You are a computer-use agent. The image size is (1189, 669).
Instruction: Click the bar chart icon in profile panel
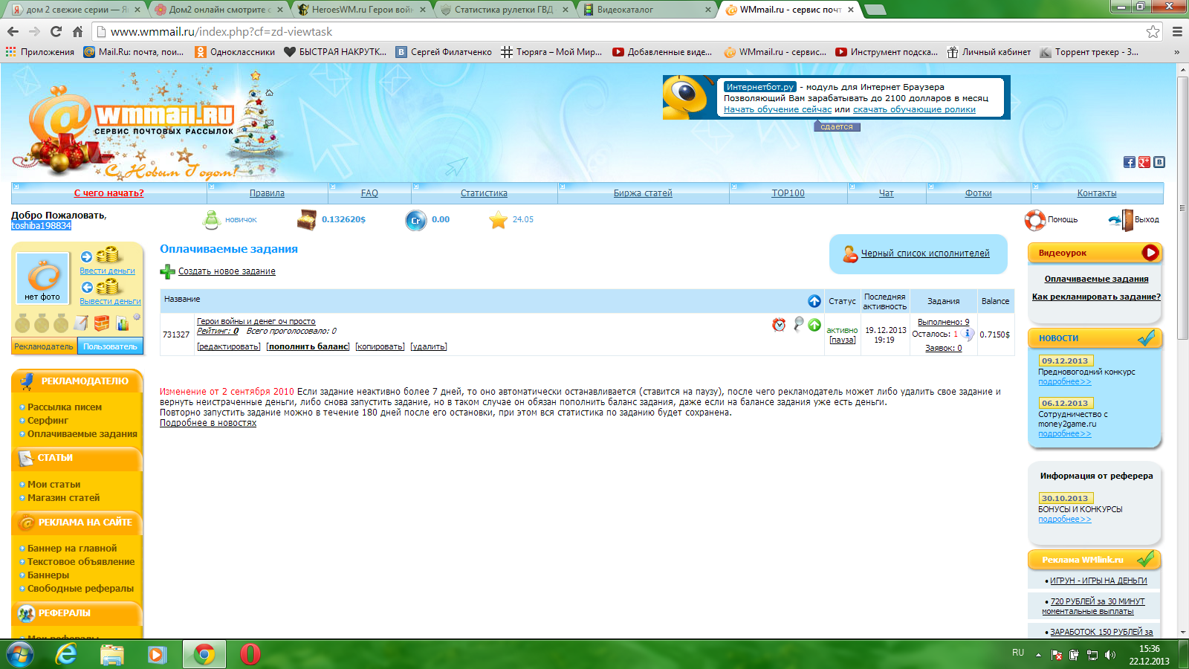click(123, 323)
